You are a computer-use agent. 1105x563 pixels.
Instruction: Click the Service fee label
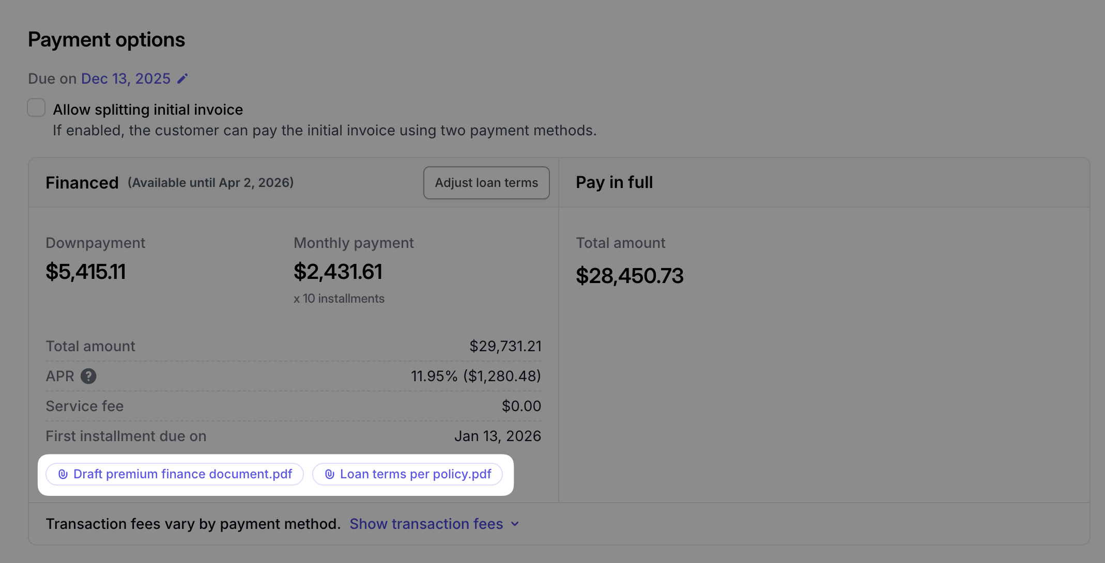[x=85, y=406]
